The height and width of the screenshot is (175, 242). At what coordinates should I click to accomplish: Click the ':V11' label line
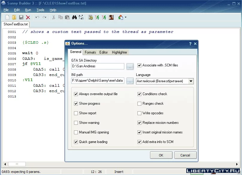click(x=28, y=80)
